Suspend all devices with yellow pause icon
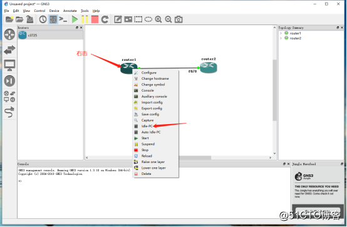 tap(85, 19)
